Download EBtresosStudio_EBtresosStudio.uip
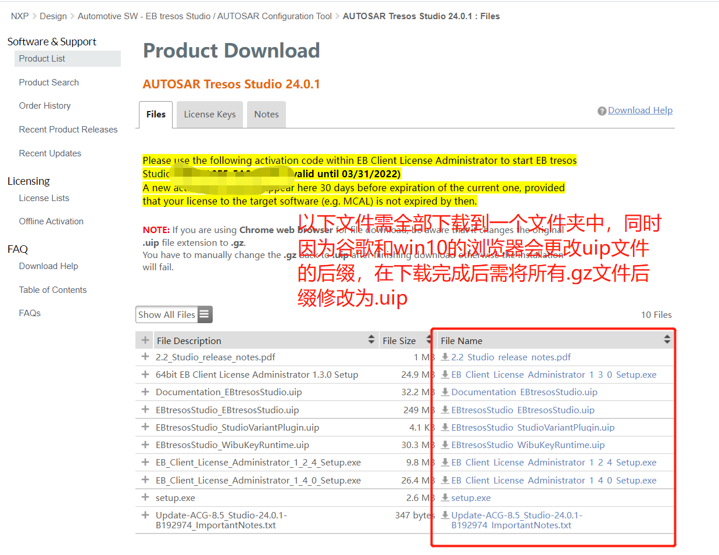 coord(522,410)
